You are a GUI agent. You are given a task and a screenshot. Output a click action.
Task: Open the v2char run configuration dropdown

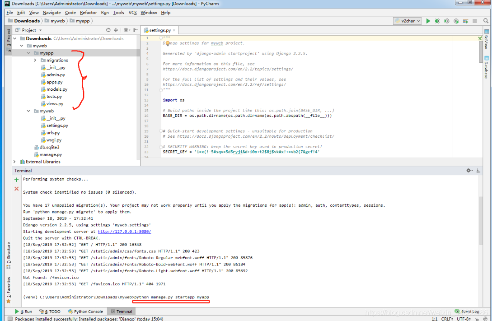click(407, 21)
